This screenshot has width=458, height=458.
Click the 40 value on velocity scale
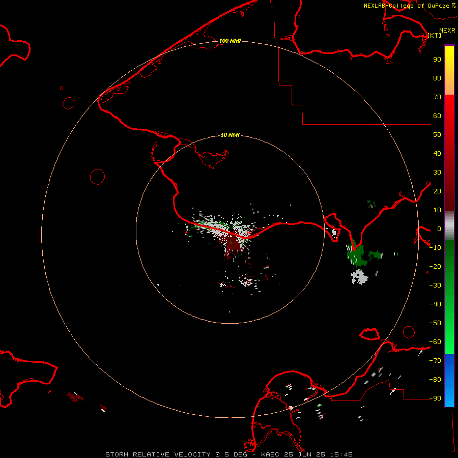437,153
